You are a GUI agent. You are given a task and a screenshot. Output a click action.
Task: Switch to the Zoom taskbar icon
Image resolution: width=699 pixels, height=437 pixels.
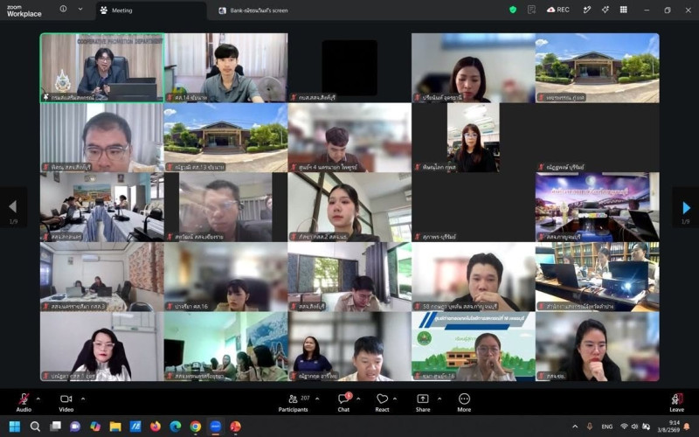pyautogui.click(x=215, y=427)
